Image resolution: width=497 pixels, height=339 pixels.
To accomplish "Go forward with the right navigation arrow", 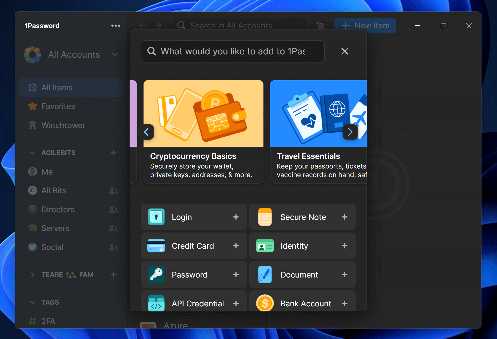I will coord(158,25).
